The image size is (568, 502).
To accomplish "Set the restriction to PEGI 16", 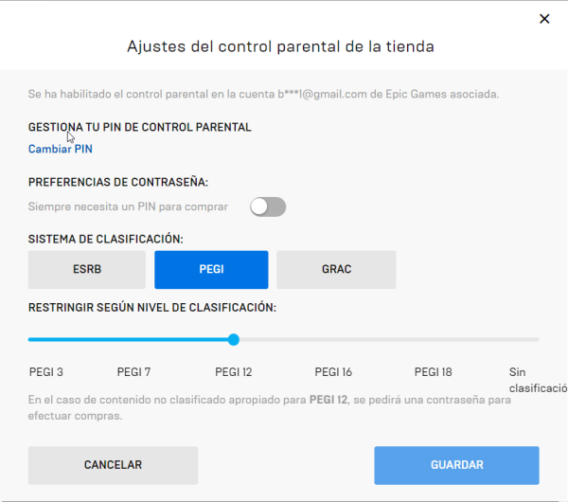I will [333, 372].
